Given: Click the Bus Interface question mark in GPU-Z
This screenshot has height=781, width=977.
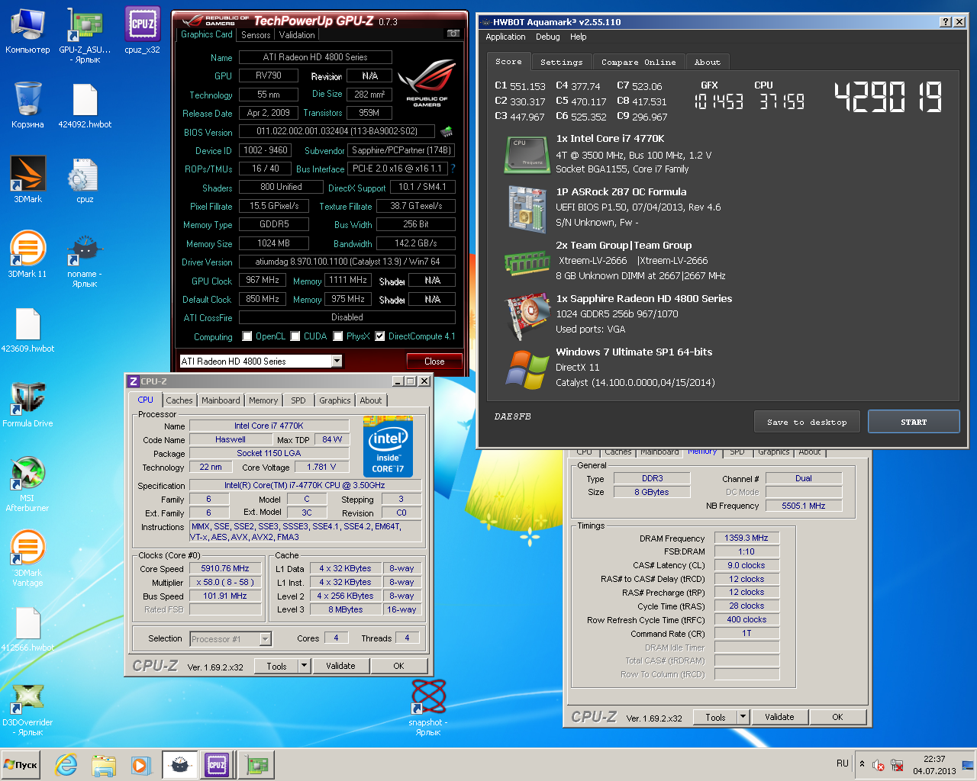Looking at the screenshot, I should pos(453,169).
